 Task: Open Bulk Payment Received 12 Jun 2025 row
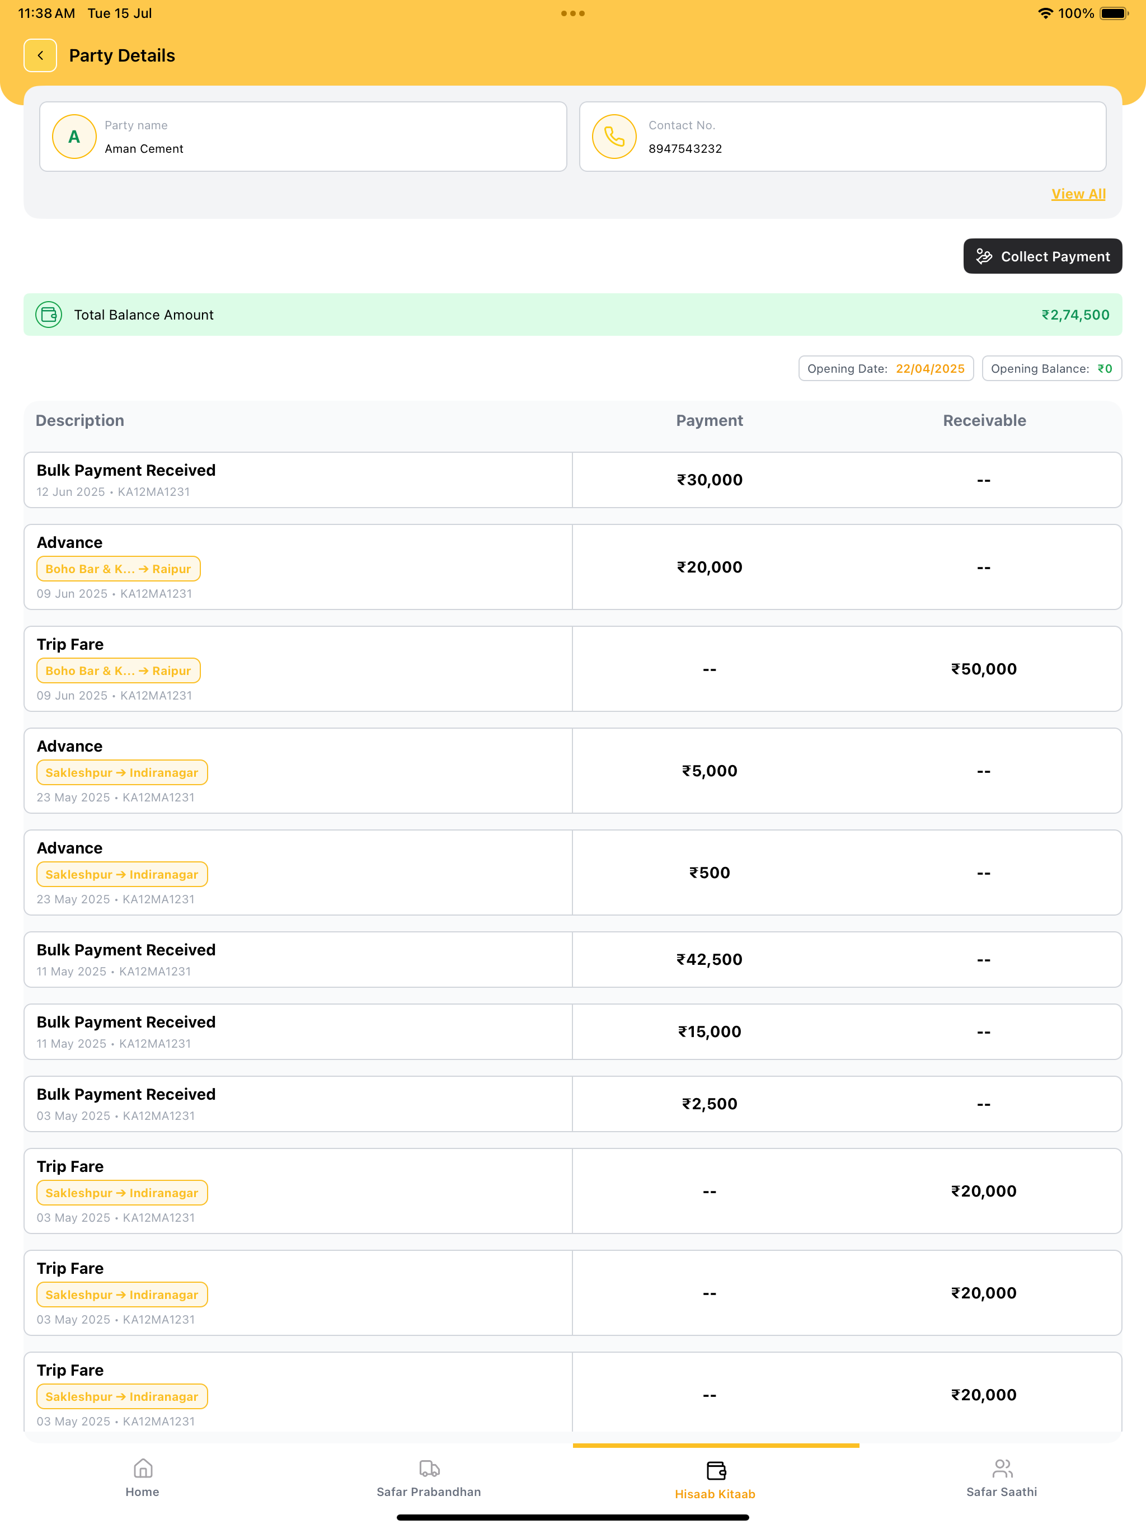tap(573, 480)
